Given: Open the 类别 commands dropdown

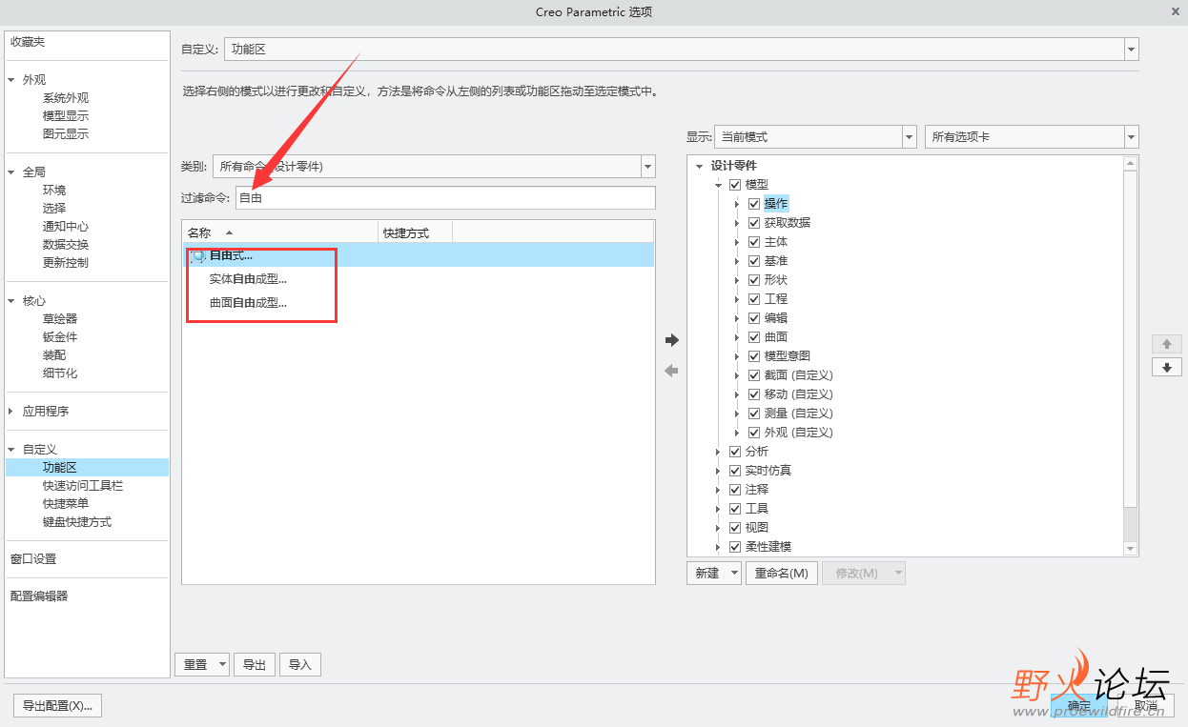Looking at the screenshot, I should pos(648,166).
